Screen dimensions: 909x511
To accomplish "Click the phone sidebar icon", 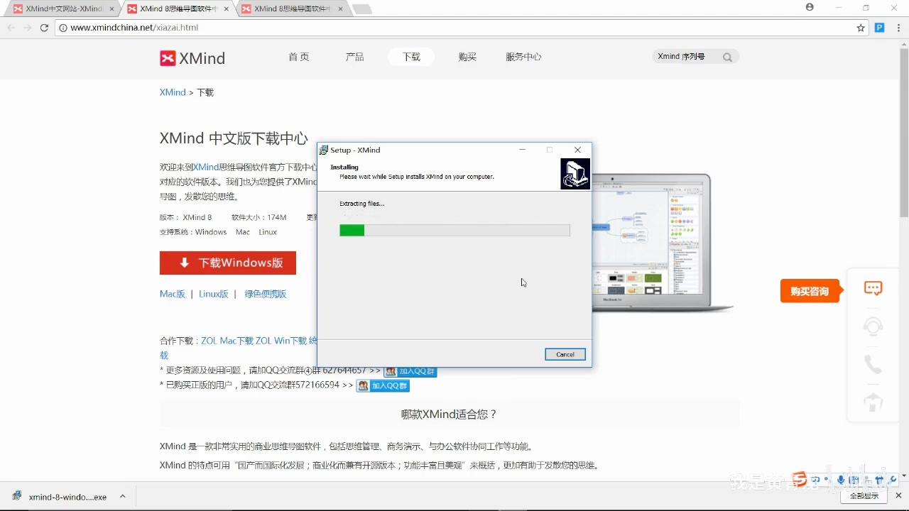I will pos(873,365).
